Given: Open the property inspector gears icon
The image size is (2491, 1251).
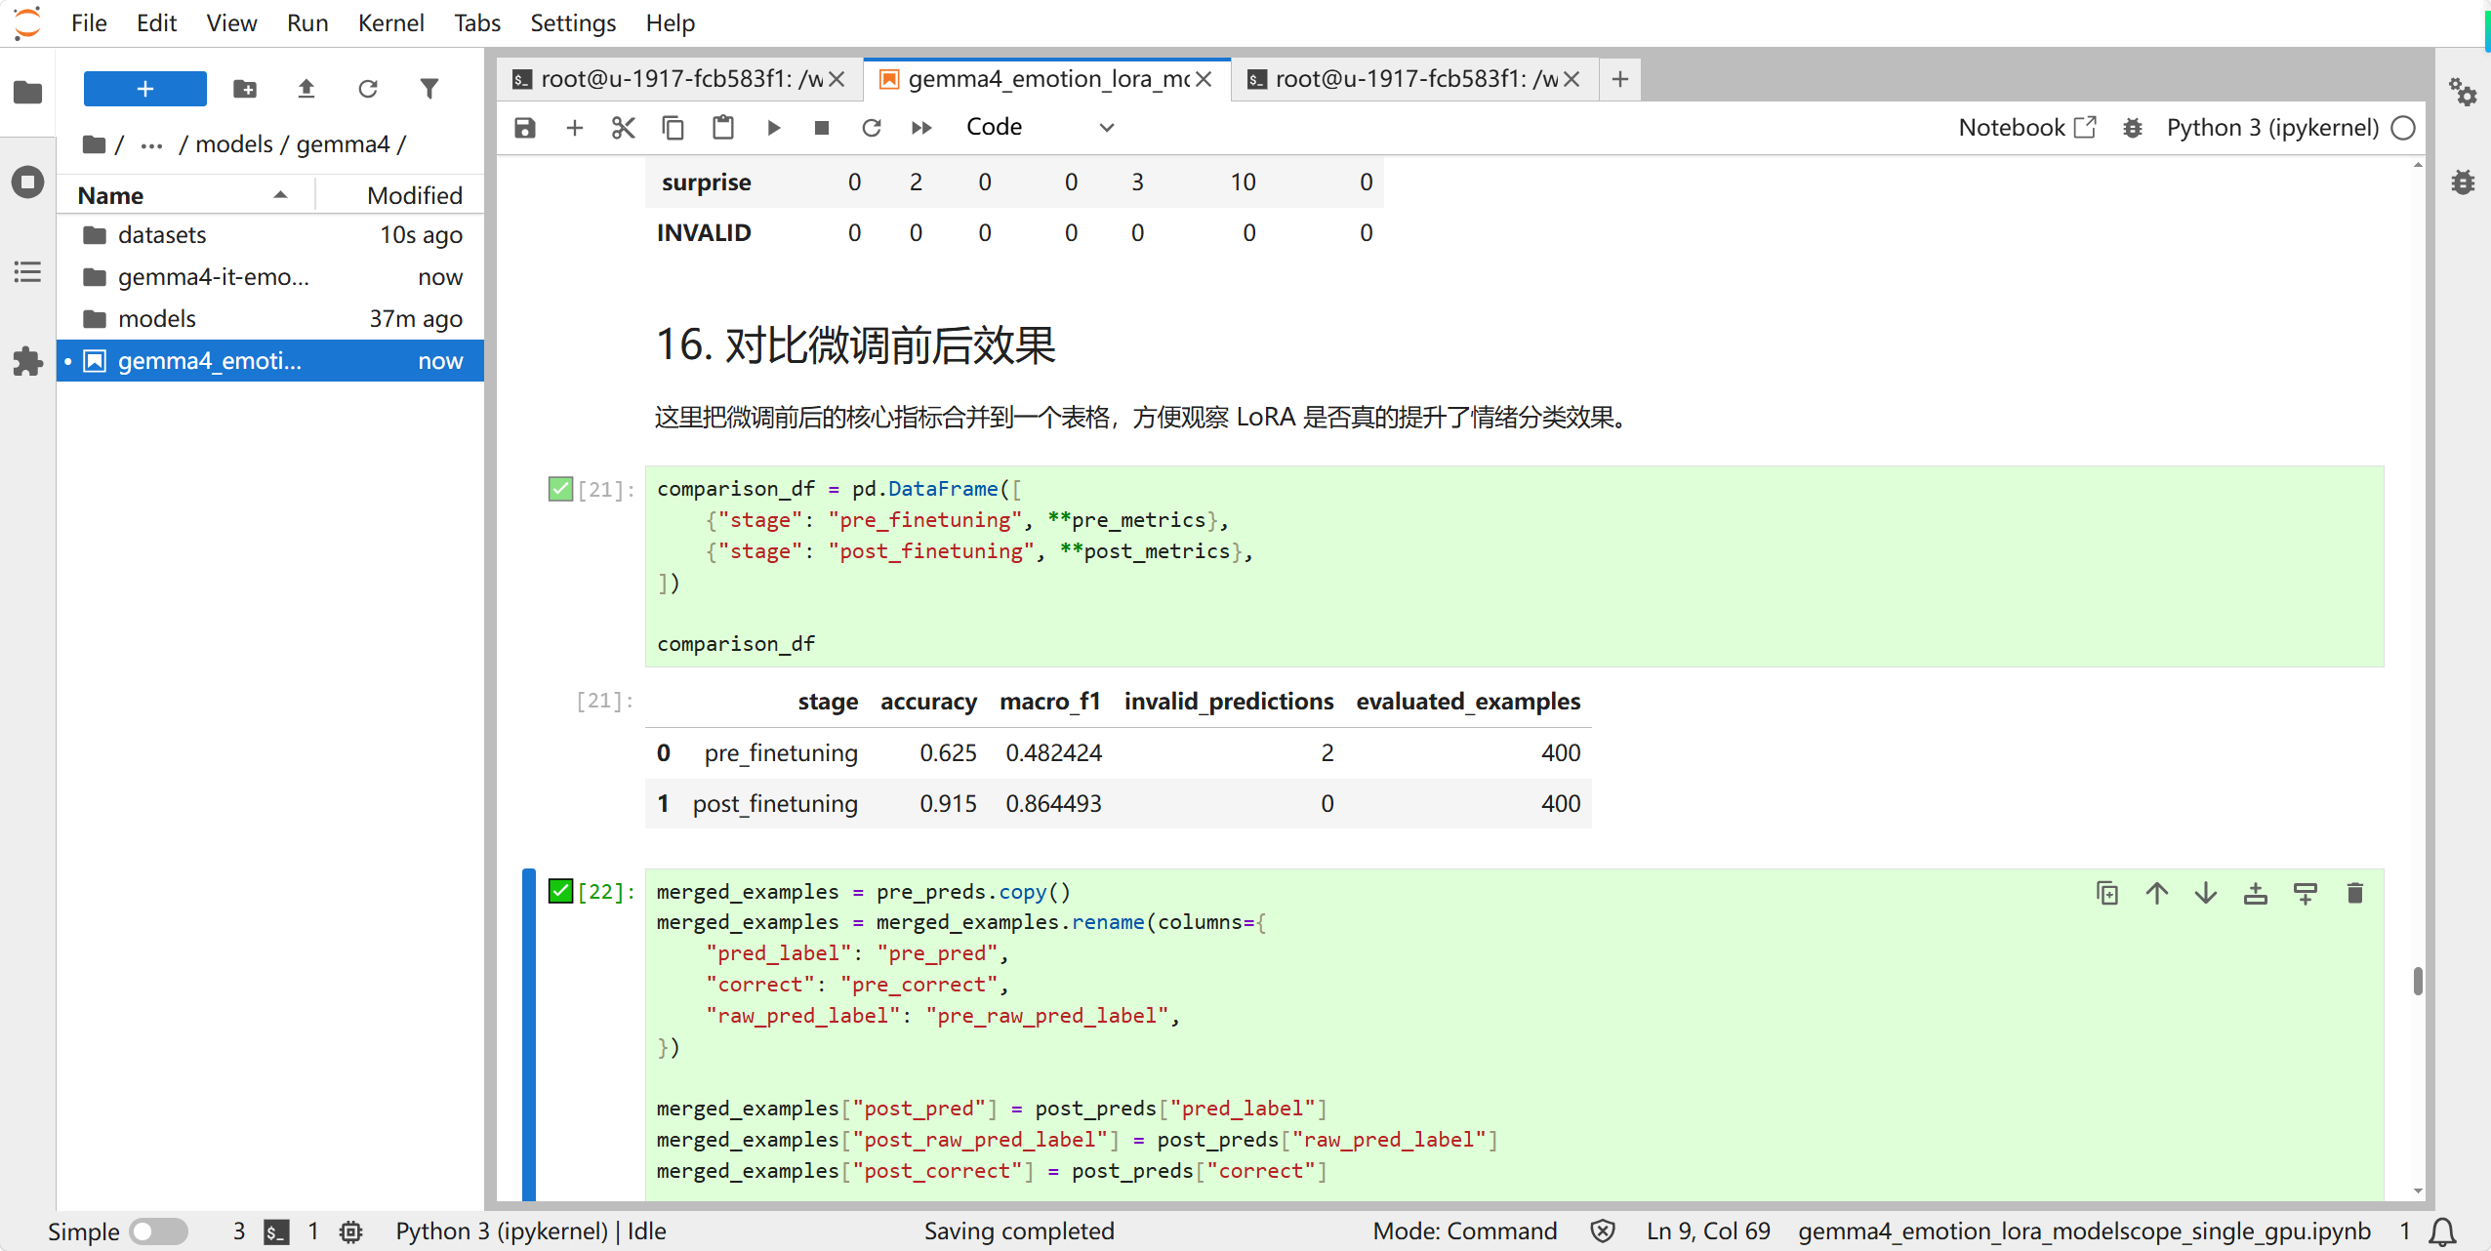Looking at the screenshot, I should pos(2464,93).
